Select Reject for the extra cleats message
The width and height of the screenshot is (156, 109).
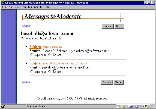click(x=50, y=71)
